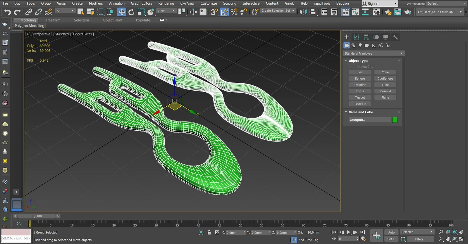Screen dimensions: 468x244
Task: Expand the Create Selection Set dropdown
Action: pyautogui.click(x=293, y=11)
